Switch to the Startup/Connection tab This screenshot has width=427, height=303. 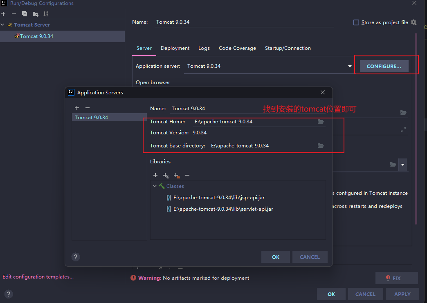tap(288, 48)
